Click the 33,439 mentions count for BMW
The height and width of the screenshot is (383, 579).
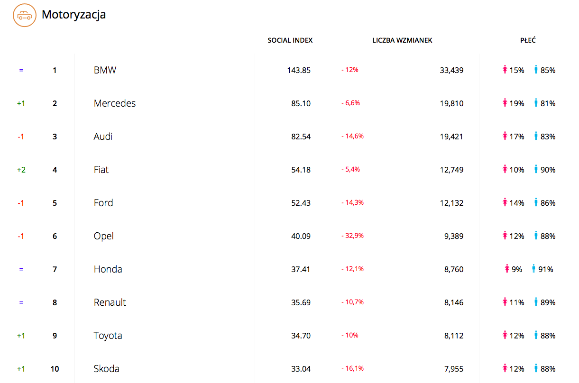451,70
